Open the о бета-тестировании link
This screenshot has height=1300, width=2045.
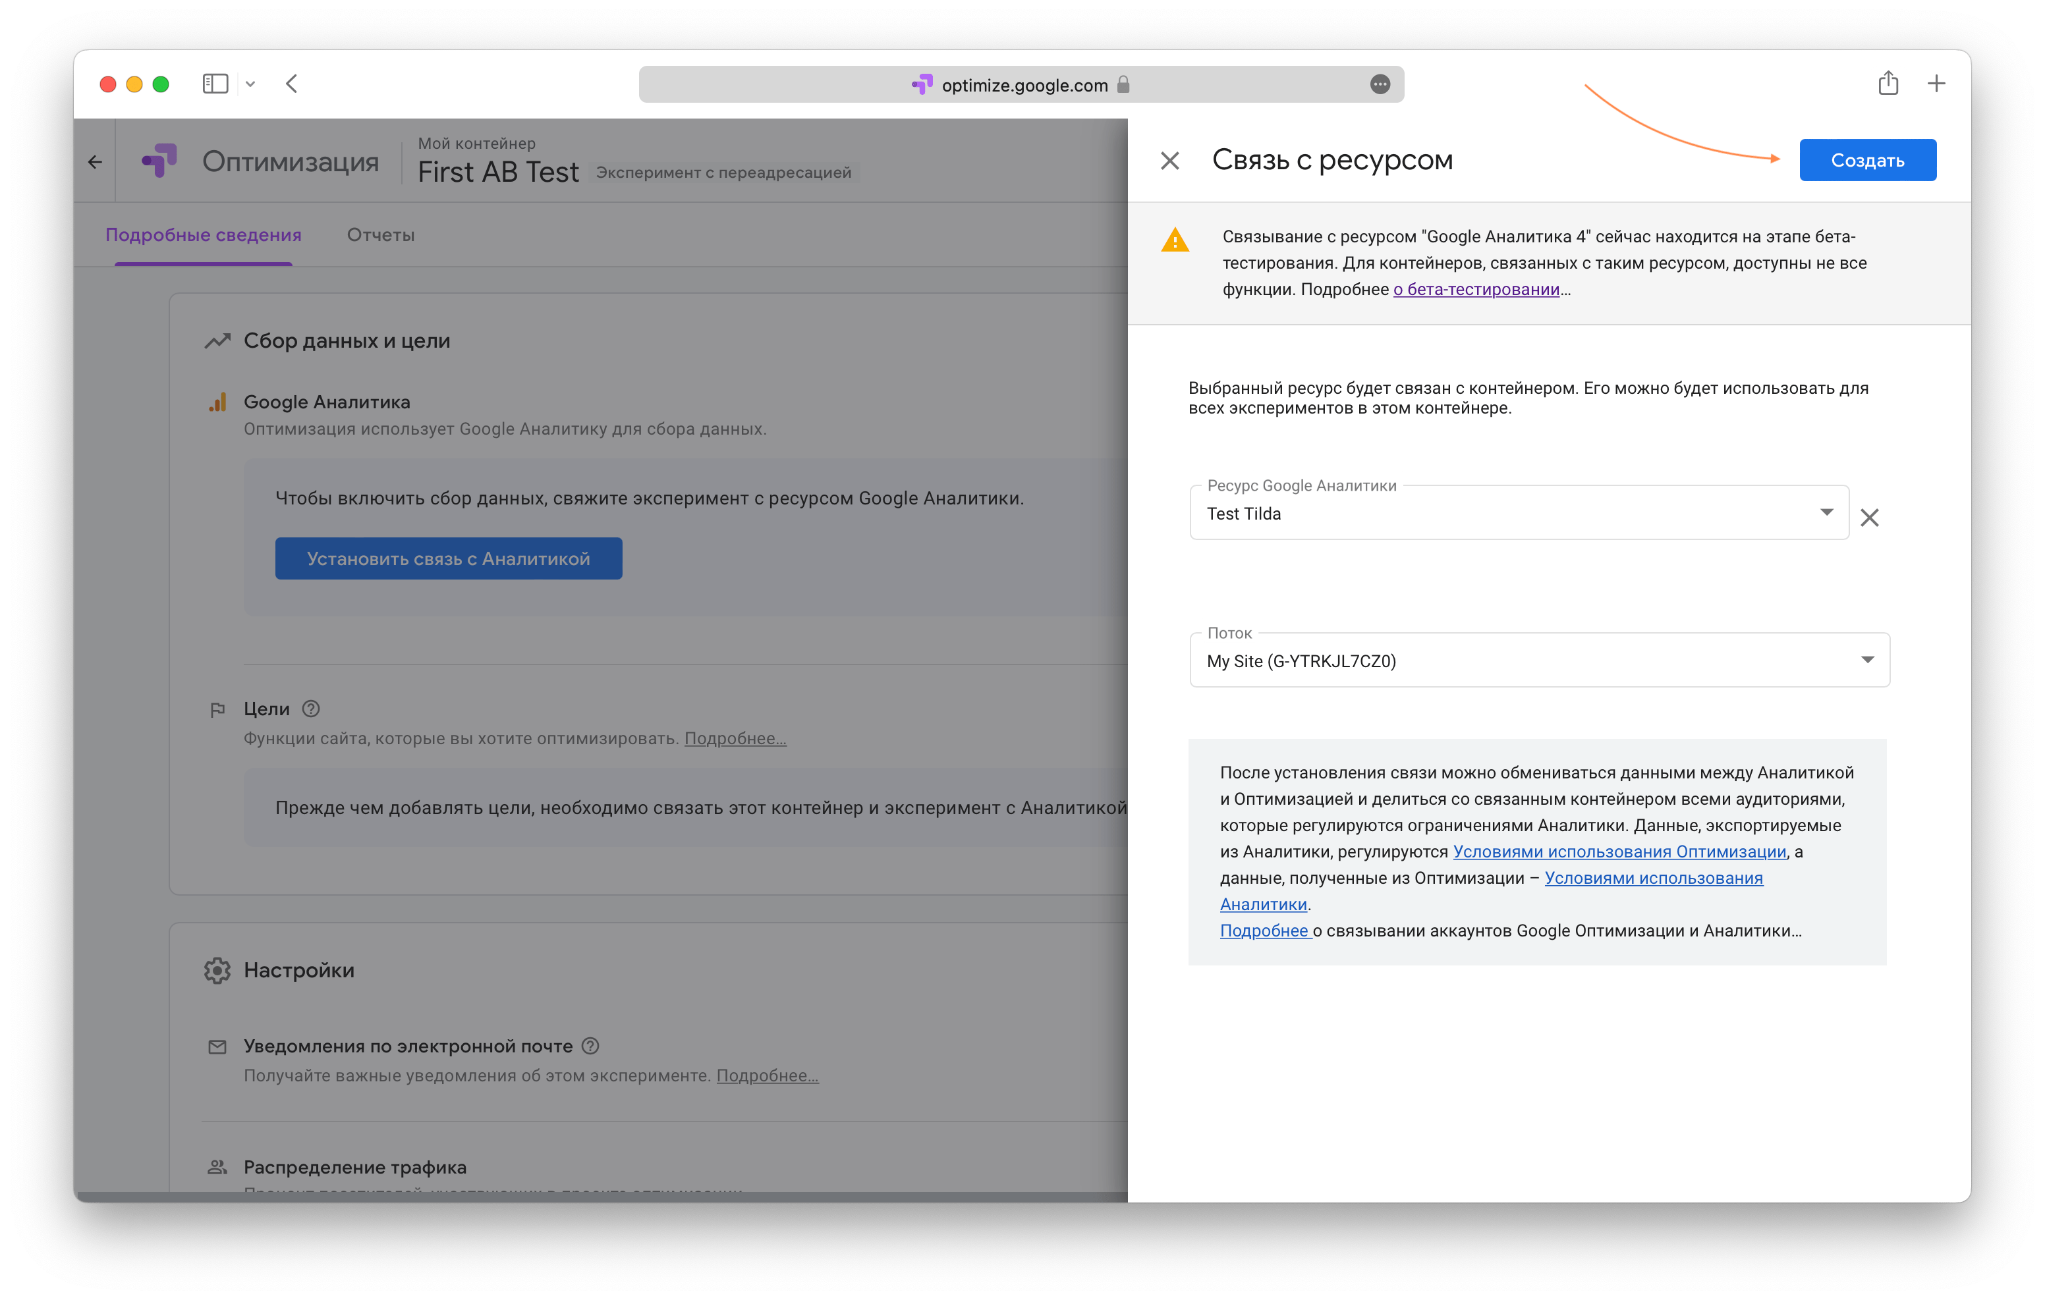coord(1476,288)
